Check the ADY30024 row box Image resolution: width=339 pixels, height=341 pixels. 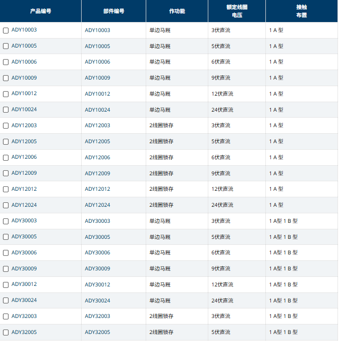point(6,301)
